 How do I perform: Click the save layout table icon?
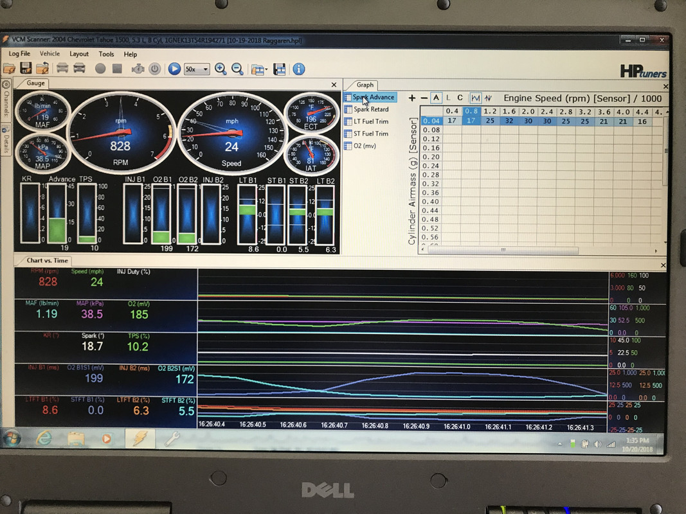pyautogui.click(x=279, y=69)
